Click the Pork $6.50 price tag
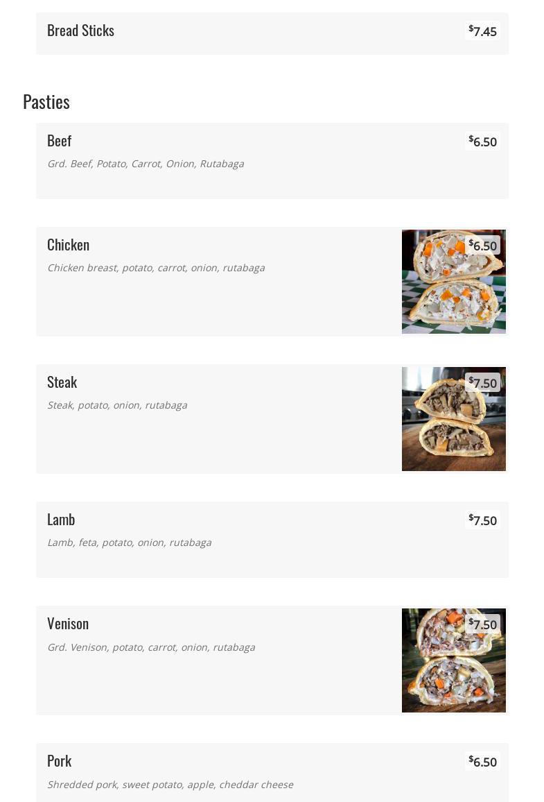Image resolution: width=544 pixels, height=802 pixels. click(483, 762)
